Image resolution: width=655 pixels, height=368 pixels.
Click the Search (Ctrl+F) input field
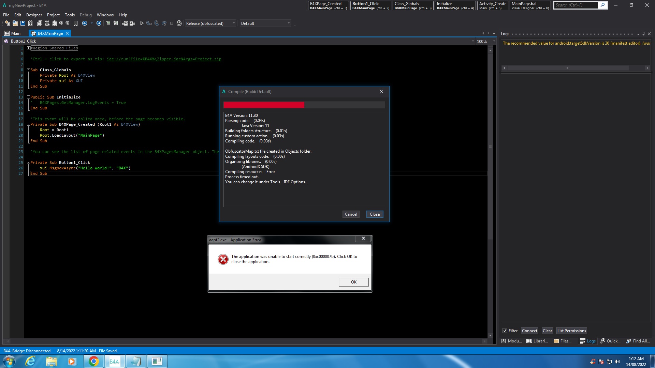576,5
